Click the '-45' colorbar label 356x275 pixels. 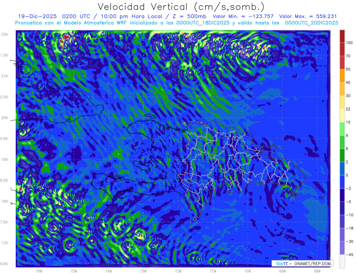pos(349,255)
